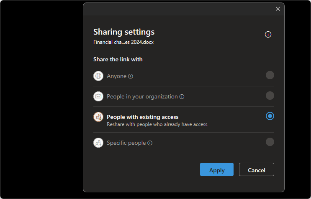The height and width of the screenshot is (199, 311).
Task: Click the info icon next to Anyone
Action: (131, 76)
